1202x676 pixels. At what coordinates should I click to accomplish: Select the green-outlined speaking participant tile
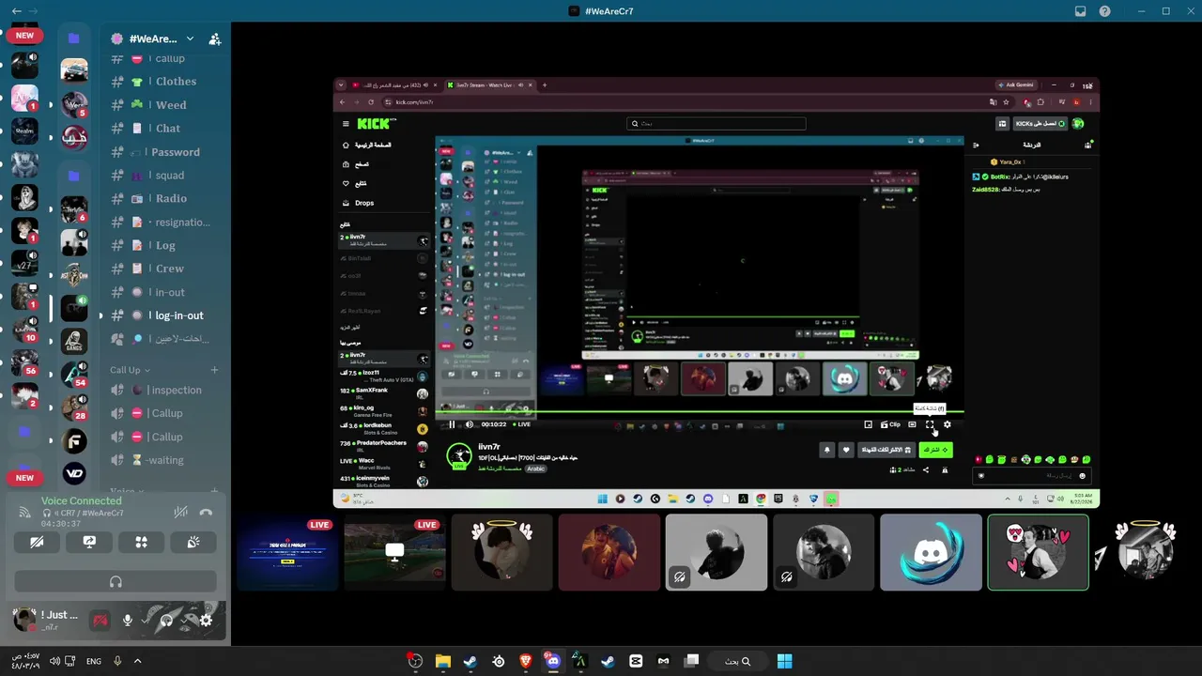[1038, 552]
